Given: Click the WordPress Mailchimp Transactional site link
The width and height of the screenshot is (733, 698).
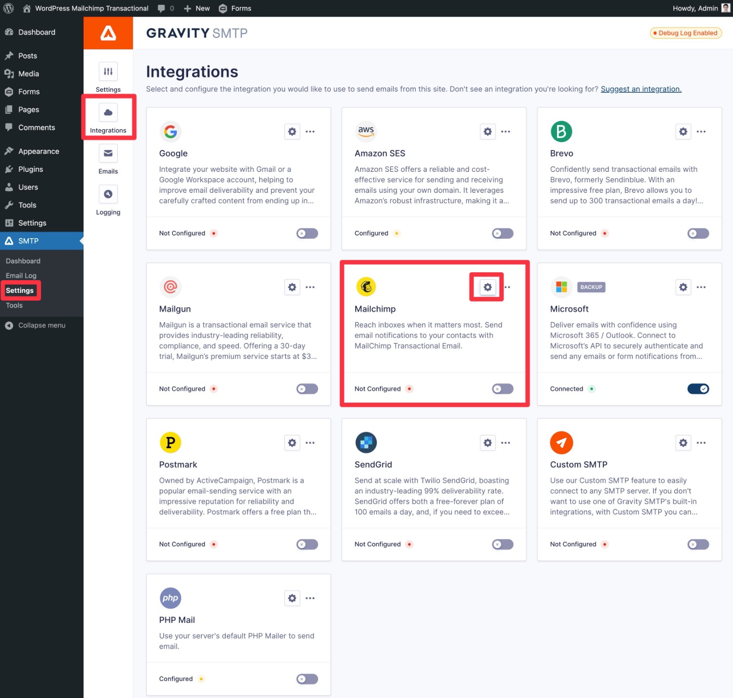Looking at the screenshot, I should pos(86,8).
